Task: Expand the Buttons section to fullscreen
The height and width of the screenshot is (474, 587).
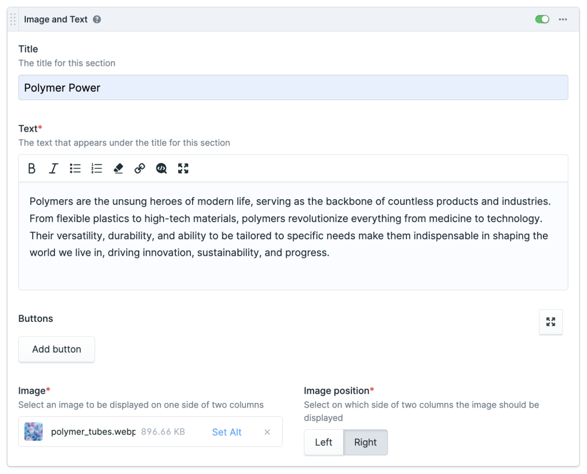Action: tap(551, 322)
